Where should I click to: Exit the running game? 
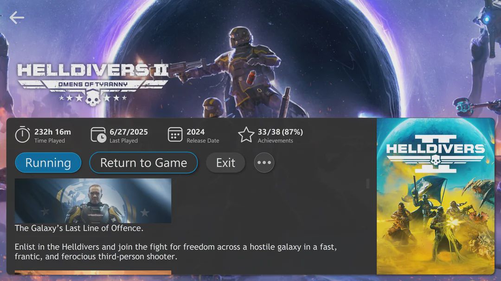coord(225,162)
